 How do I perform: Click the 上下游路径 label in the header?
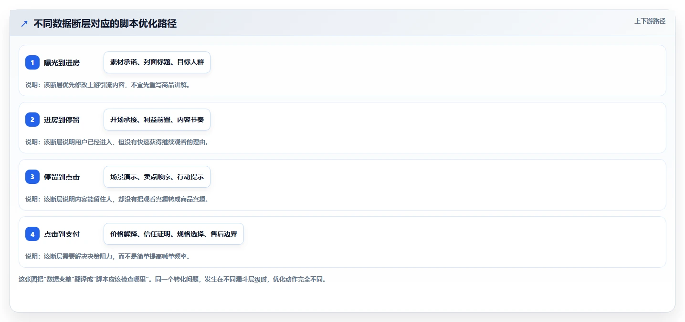(x=650, y=21)
